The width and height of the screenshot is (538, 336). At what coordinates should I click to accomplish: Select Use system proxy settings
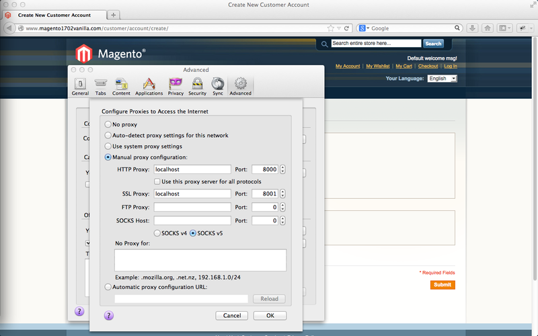(x=108, y=146)
